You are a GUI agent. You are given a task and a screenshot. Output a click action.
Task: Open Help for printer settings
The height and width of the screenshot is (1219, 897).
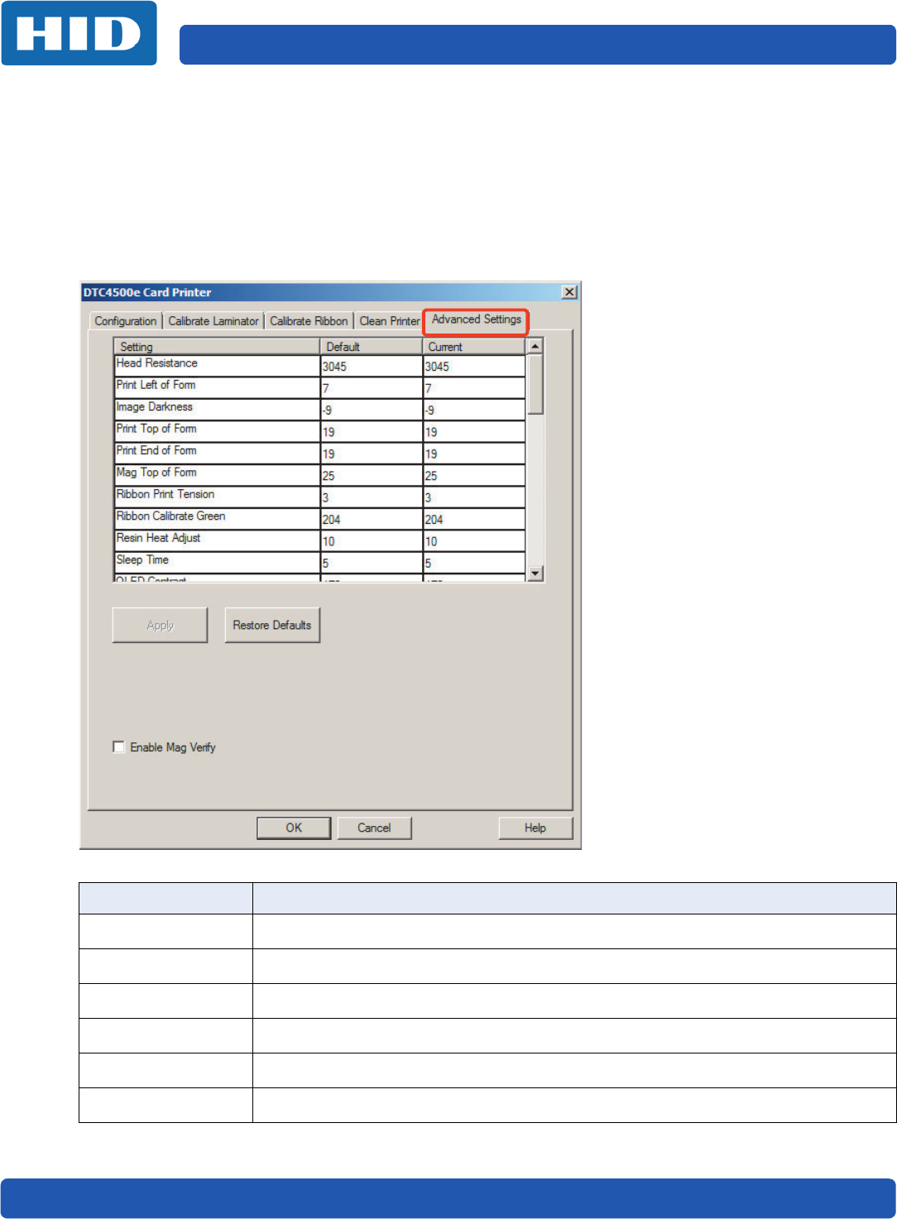(x=535, y=828)
